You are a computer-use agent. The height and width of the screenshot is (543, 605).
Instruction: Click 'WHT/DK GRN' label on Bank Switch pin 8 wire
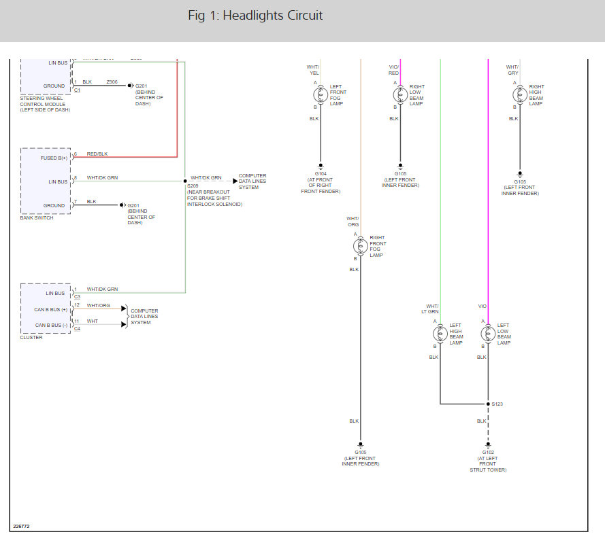102,177
